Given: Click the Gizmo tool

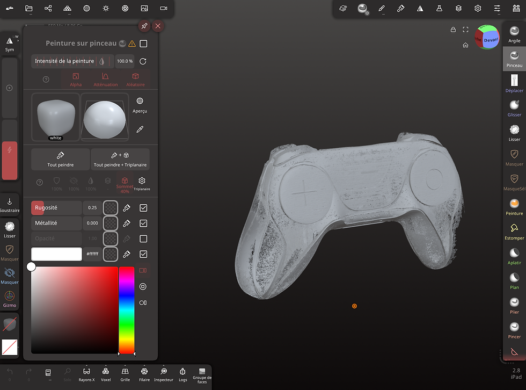Looking at the screenshot, I should (10, 299).
